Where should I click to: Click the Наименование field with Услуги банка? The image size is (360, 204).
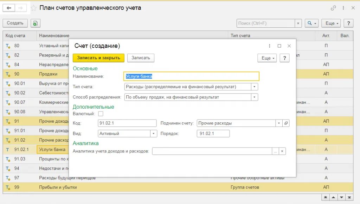coord(191,76)
